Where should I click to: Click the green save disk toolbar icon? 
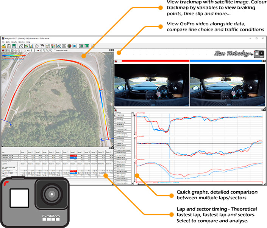[13, 46]
